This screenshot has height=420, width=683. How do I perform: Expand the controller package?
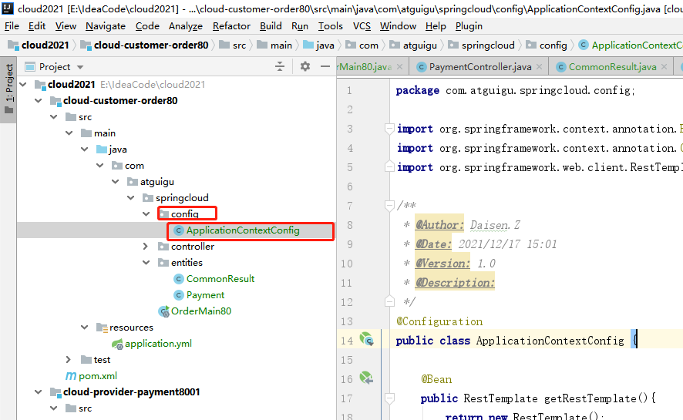click(146, 247)
